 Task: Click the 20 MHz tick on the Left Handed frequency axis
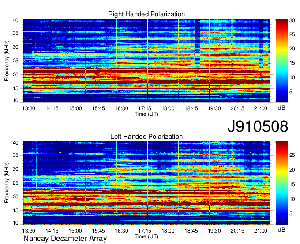[15, 197]
